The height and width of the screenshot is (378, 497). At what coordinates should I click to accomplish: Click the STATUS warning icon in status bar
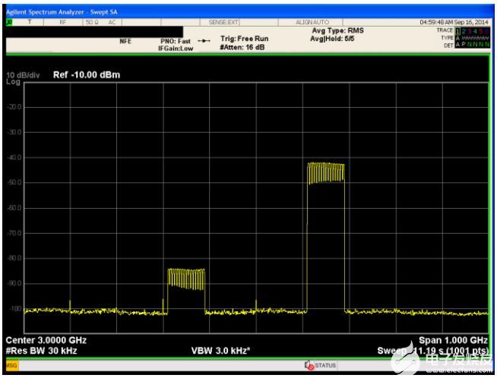(x=309, y=366)
